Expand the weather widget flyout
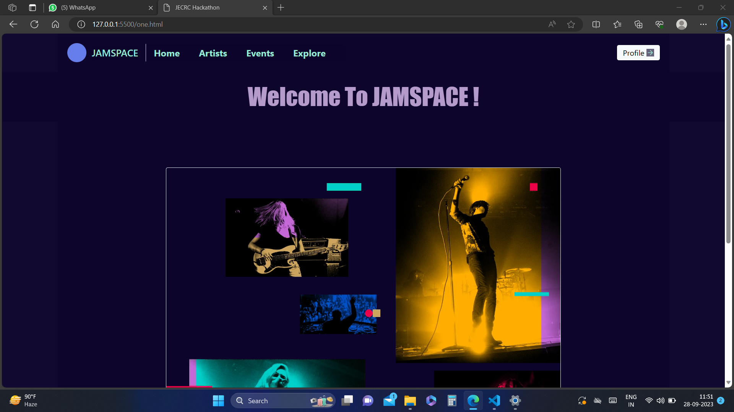The image size is (734, 412). 23,401
